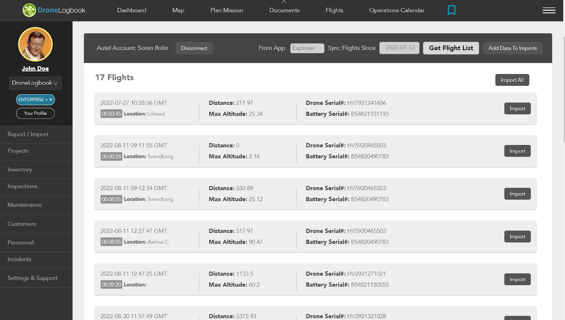
Task: Click the 00:08:55 duration badge
Action: pyautogui.click(x=111, y=199)
